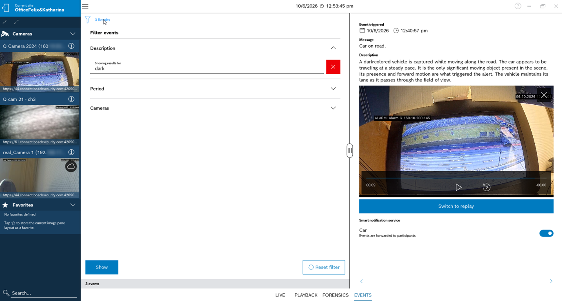Select the EVENTS tab
562x301 pixels.
(363, 295)
